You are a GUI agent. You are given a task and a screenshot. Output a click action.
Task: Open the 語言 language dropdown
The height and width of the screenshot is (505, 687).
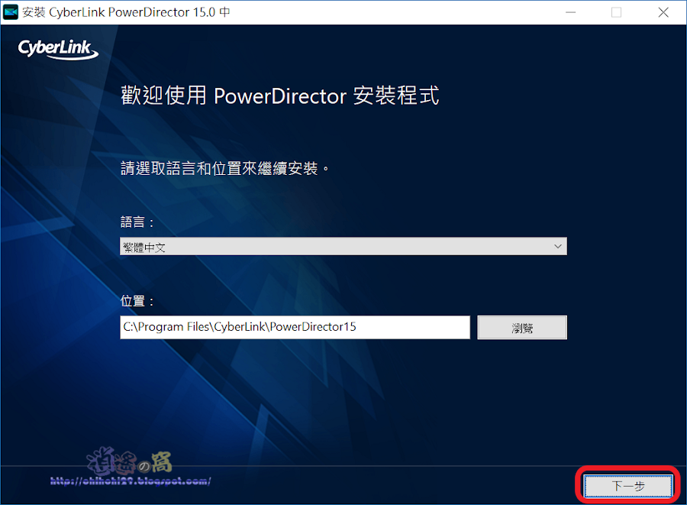click(x=343, y=246)
